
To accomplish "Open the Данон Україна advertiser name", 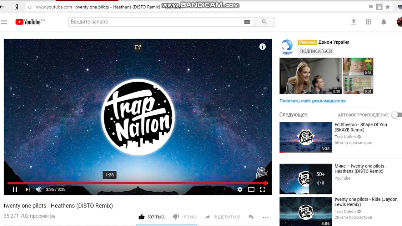I will (x=334, y=42).
